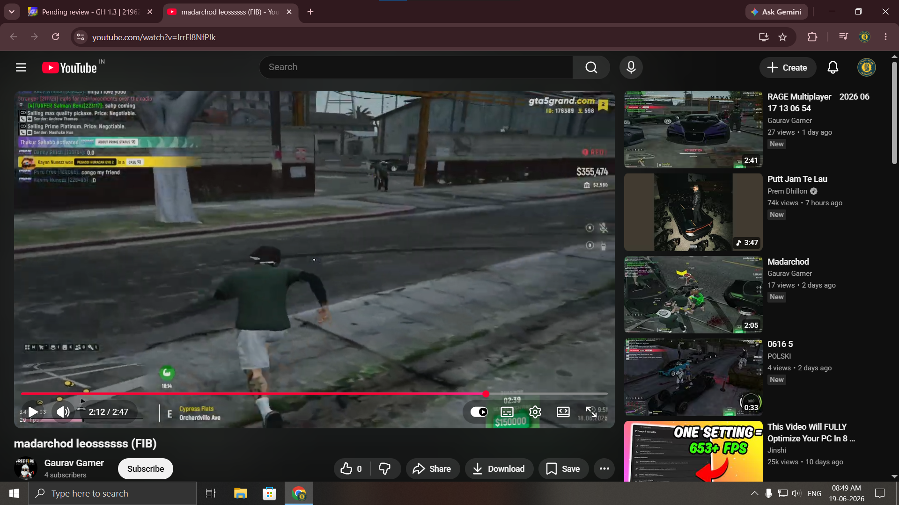Go to the YouTube home logo
This screenshot has width=899, height=505.
tap(69, 68)
